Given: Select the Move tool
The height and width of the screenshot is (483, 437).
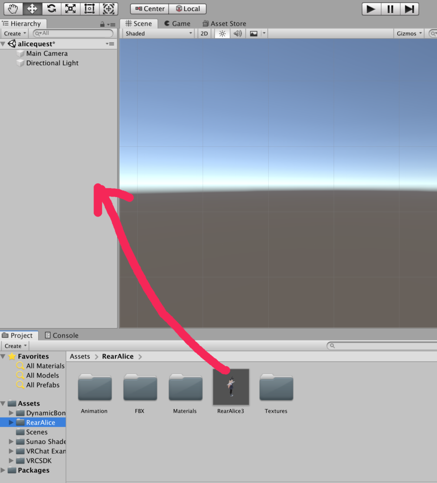Looking at the screenshot, I should (x=32, y=8).
